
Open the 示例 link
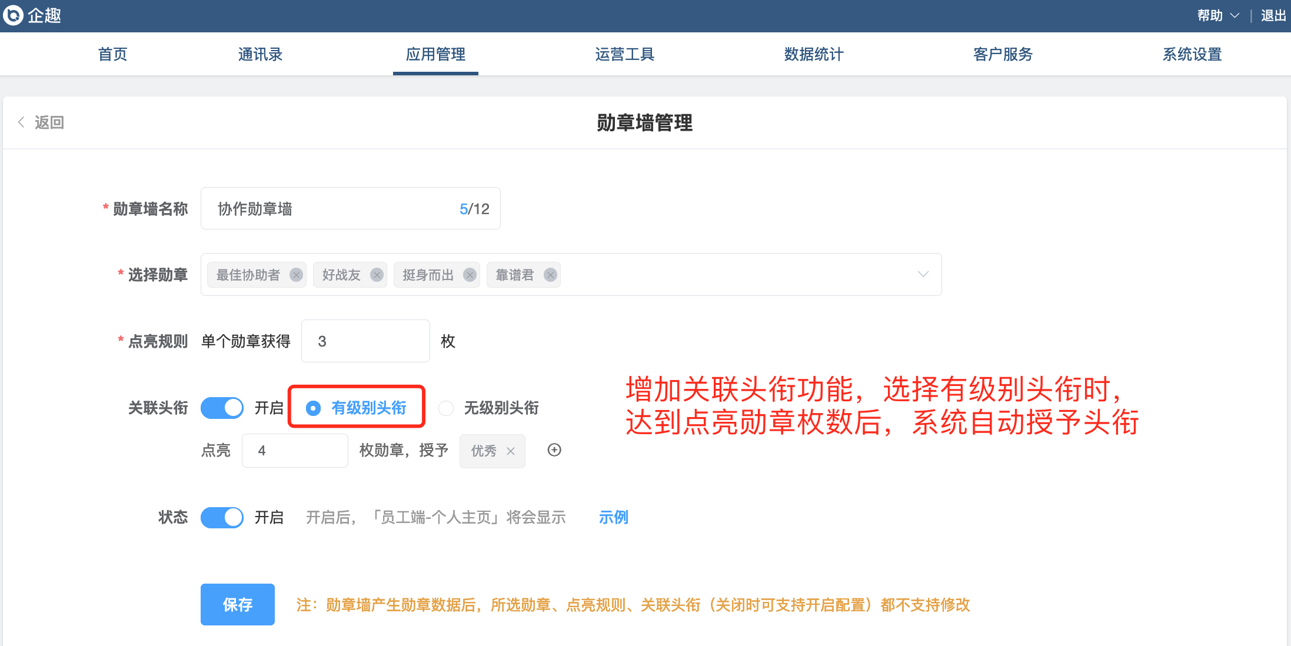[613, 517]
